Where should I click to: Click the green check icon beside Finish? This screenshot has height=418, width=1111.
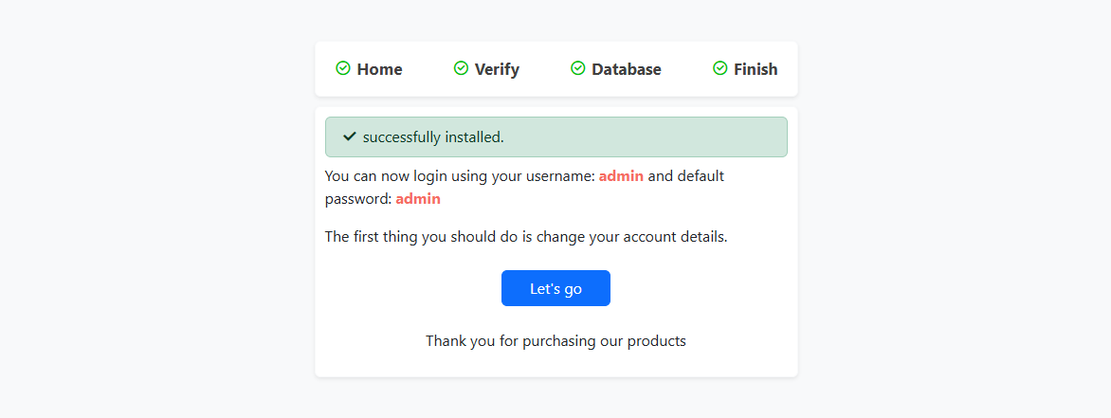pyautogui.click(x=719, y=68)
